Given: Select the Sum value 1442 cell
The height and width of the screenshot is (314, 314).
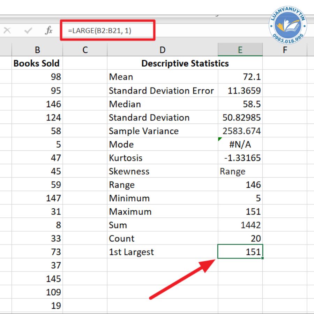Looking at the screenshot, I should (240, 225).
